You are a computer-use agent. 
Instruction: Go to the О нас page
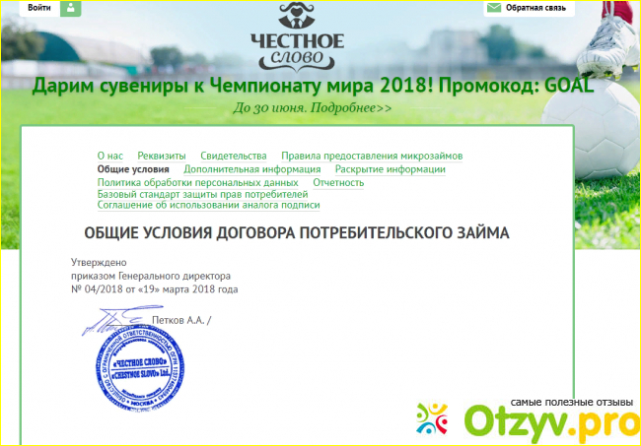[109, 156]
